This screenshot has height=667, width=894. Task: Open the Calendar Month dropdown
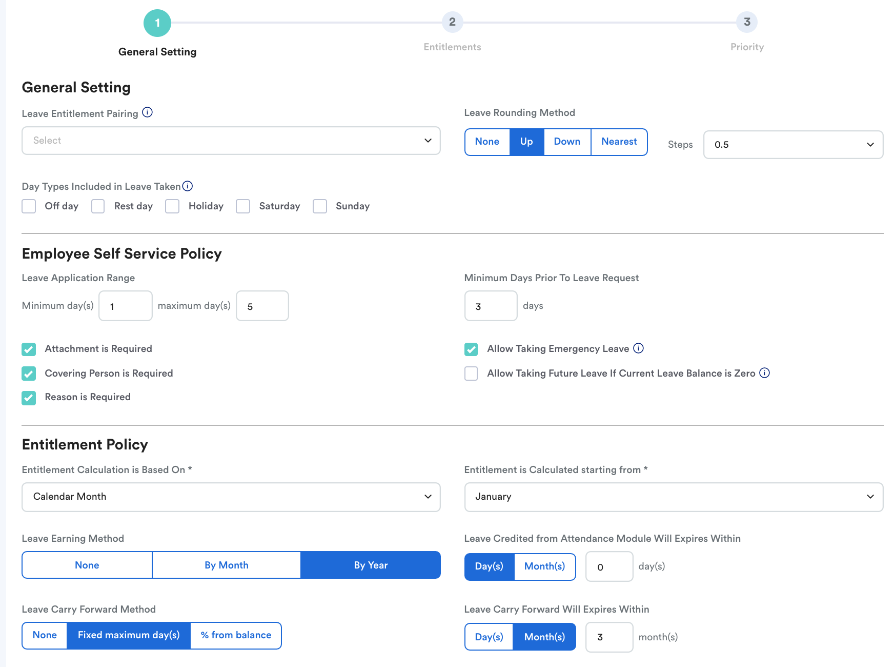tap(231, 497)
